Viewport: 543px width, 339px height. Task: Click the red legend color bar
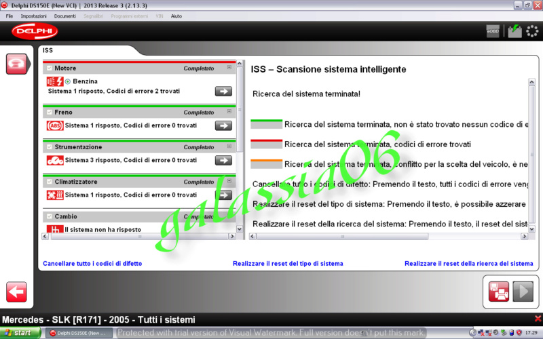coord(266,144)
